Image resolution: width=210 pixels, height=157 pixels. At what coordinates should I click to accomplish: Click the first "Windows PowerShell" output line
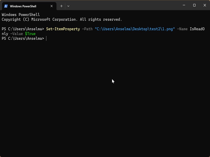tap(21, 15)
